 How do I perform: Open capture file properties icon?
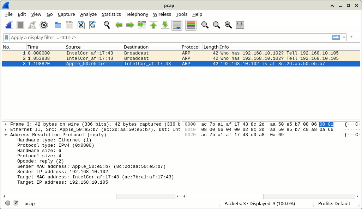coord(16,203)
